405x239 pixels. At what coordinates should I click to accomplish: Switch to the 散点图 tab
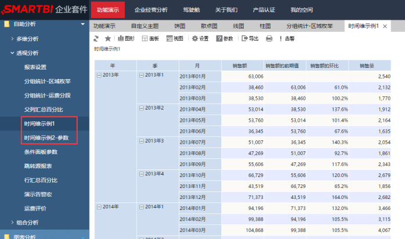(209, 26)
